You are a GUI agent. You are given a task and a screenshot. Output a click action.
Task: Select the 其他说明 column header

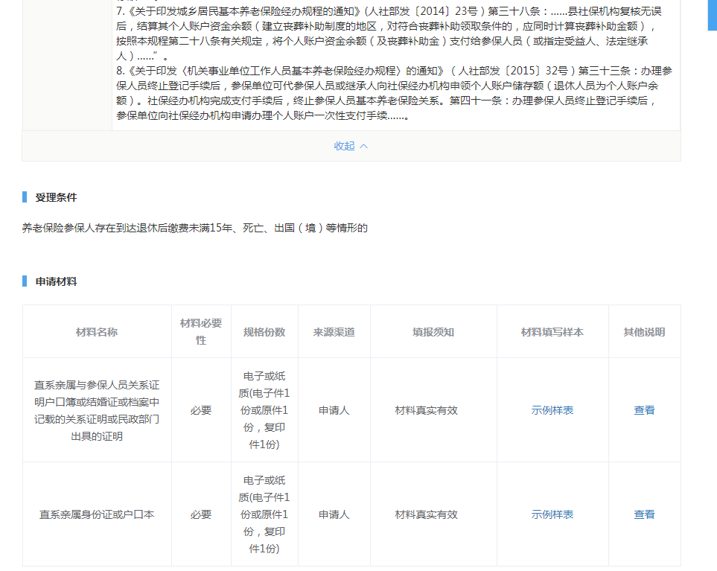click(x=644, y=332)
